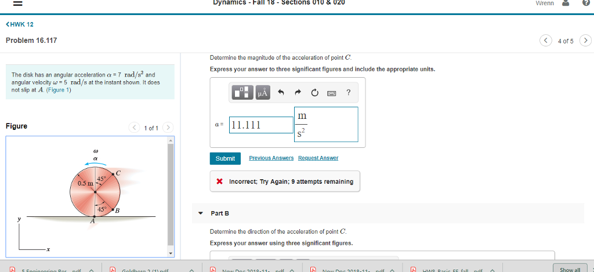Open the templates icon in answer toolbar

pos(243,93)
